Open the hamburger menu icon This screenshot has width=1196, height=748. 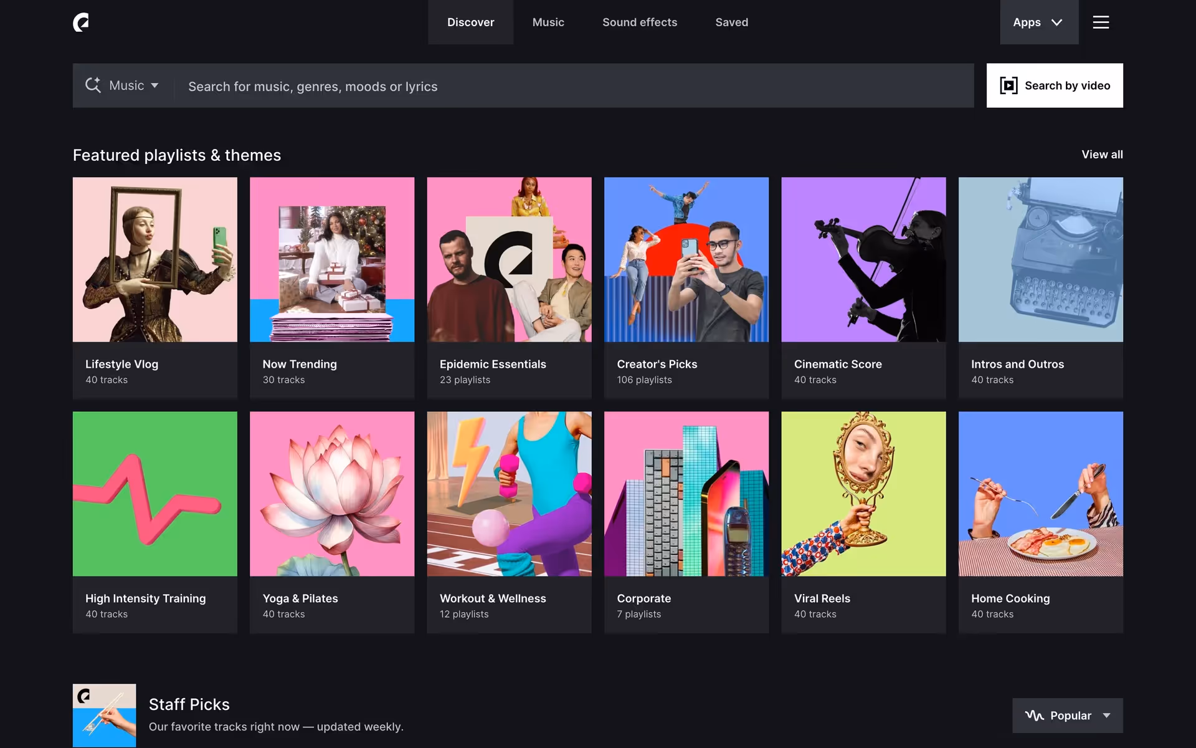(x=1101, y=22)
